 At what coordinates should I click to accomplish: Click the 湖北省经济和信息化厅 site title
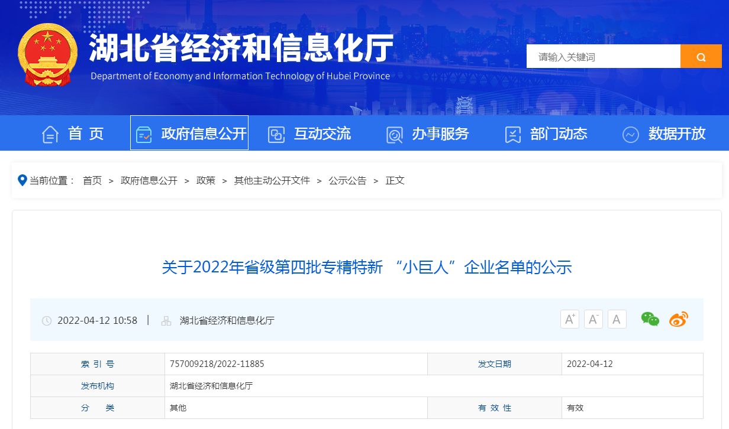tap(241, 48)
